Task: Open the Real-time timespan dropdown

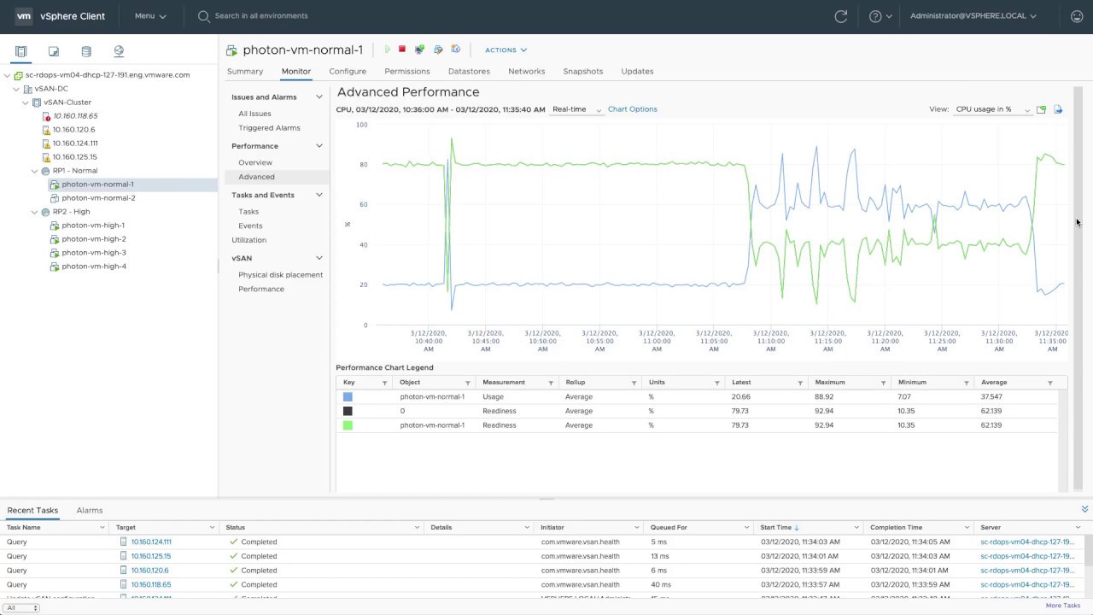Action: click(x=576, y=109)
